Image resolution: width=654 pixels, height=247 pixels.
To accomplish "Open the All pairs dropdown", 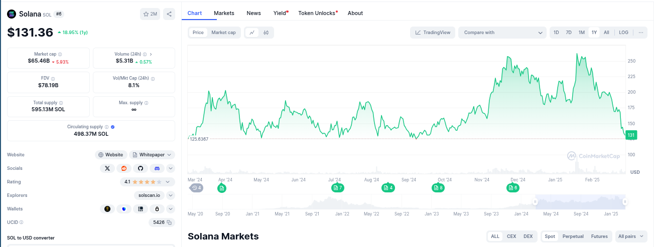I will [x=631, y=236].
